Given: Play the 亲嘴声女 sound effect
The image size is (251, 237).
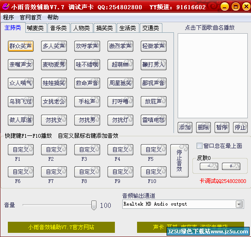Looking at the screenshot, I should coord(21,65).
